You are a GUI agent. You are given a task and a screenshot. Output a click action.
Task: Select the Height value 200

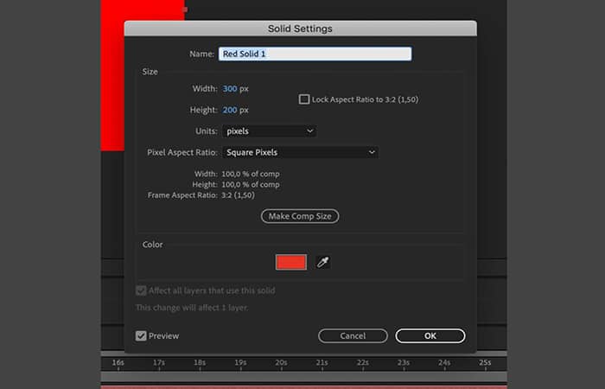point(230,110)
